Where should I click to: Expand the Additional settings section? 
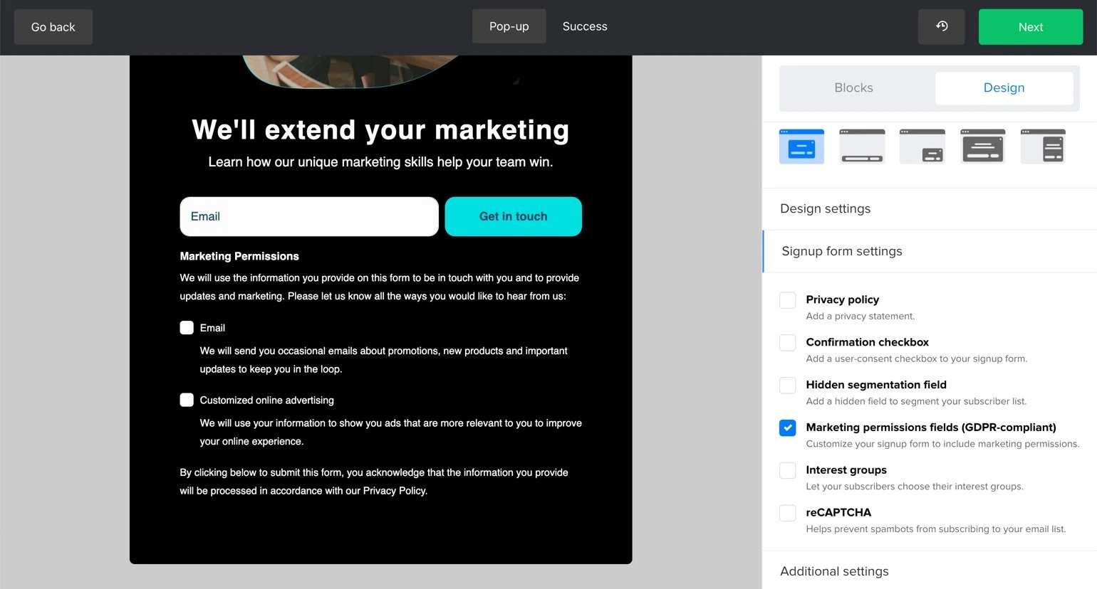[x=834, y=571]
